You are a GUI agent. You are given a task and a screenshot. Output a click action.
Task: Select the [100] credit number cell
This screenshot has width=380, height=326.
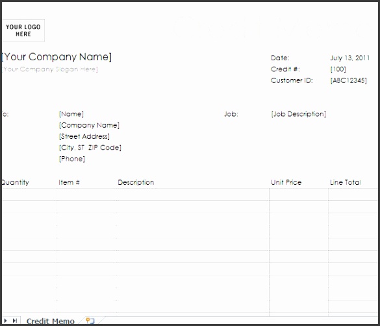coord(338,69)
